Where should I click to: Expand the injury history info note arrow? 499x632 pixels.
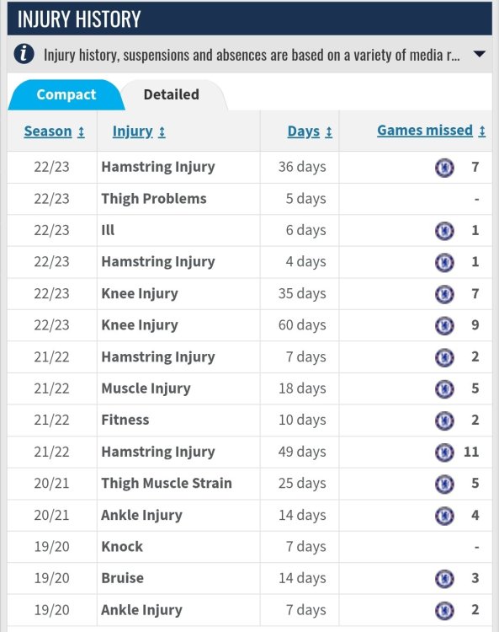click(479, 54)
